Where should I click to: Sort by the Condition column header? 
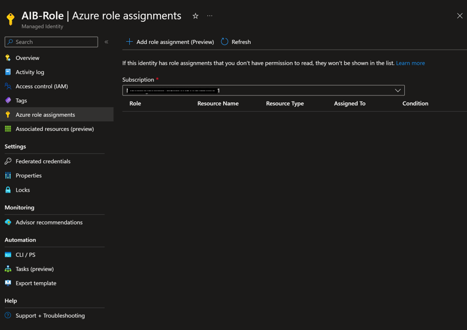click(415, 104)
